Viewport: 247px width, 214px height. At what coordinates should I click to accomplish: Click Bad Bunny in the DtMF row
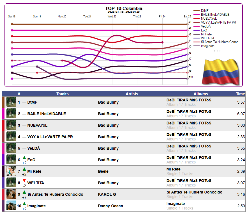click(108, 102)
